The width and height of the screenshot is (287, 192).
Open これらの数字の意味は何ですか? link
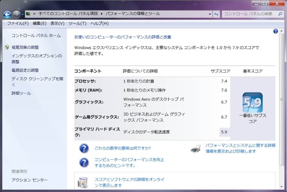[x=123, y=148]
